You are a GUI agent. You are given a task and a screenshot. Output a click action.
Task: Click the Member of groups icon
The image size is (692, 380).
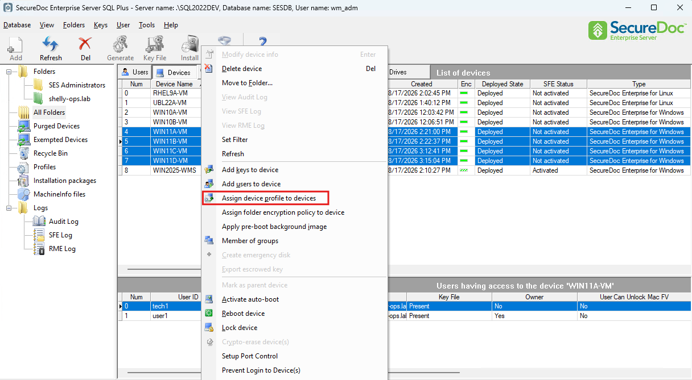click(x=209, y=241)
